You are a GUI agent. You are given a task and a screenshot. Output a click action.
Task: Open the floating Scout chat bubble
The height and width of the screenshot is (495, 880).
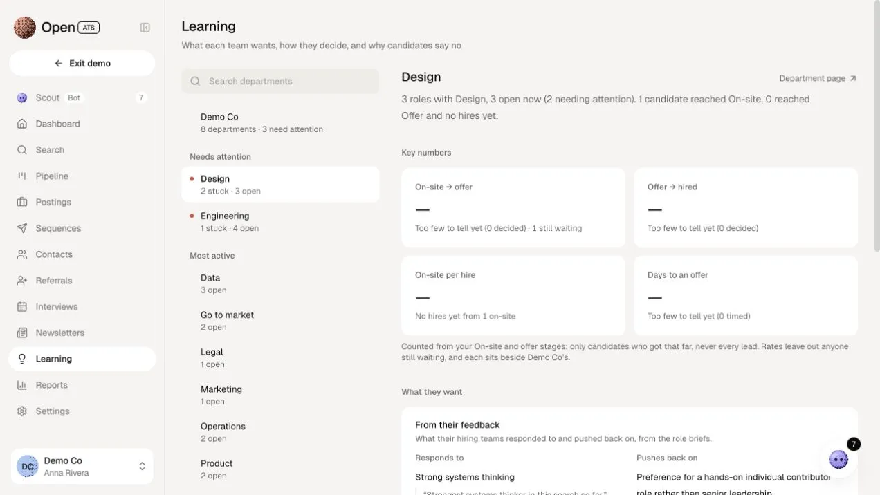(x=839, y=459)
